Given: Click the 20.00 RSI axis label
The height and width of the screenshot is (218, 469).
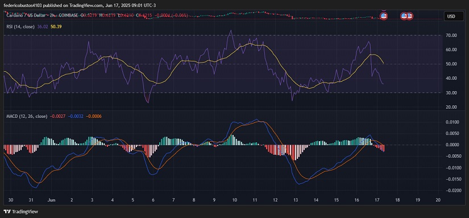Looking at the screenshot, I should click(451, 107).
